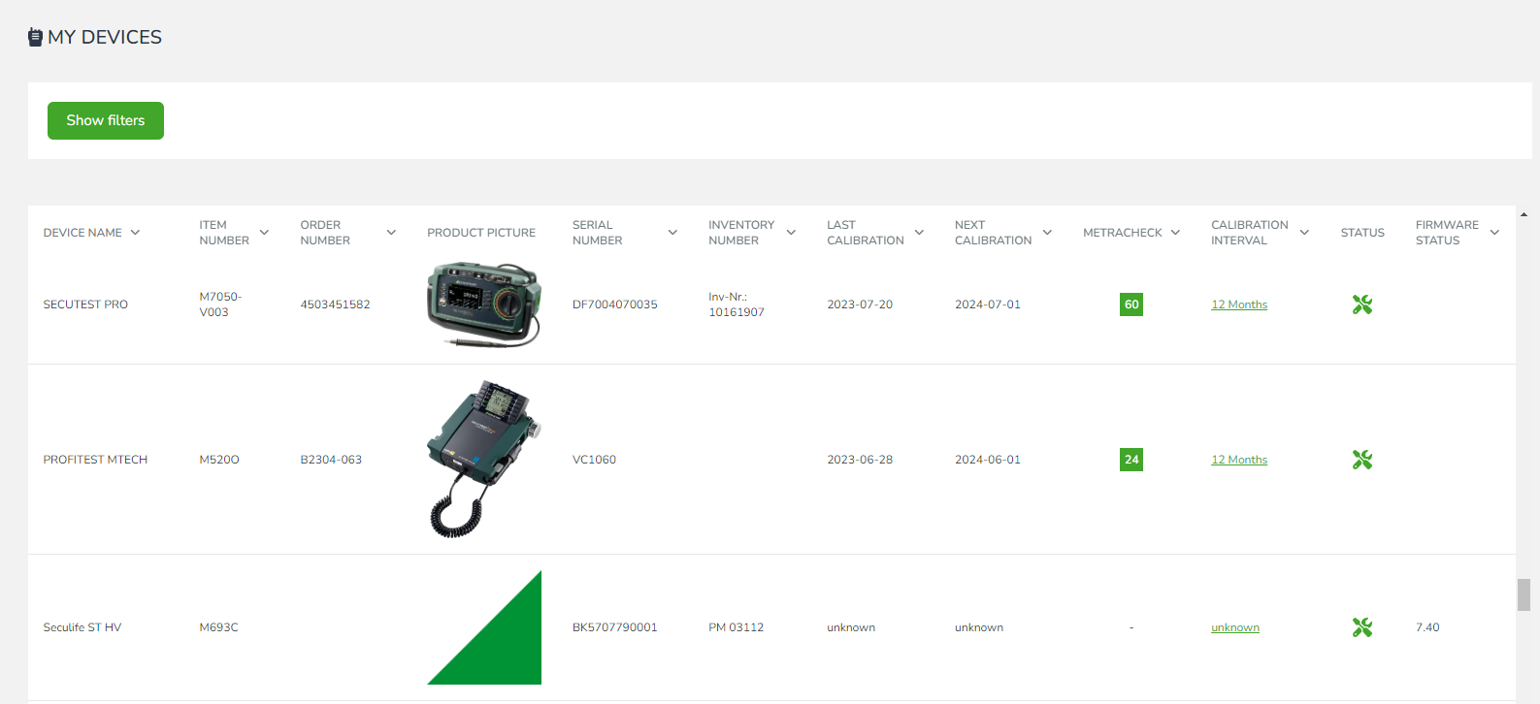Click firmware status value 7.40

[x=1427, y=627]
